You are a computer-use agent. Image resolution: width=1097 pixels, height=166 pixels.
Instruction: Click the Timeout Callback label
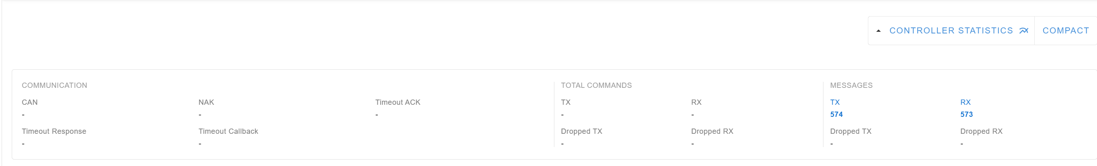tap(228, 131)
